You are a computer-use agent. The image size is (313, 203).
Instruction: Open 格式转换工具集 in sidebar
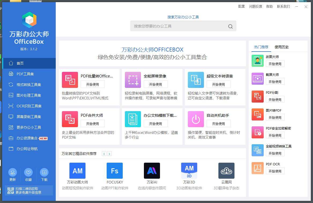29,85
